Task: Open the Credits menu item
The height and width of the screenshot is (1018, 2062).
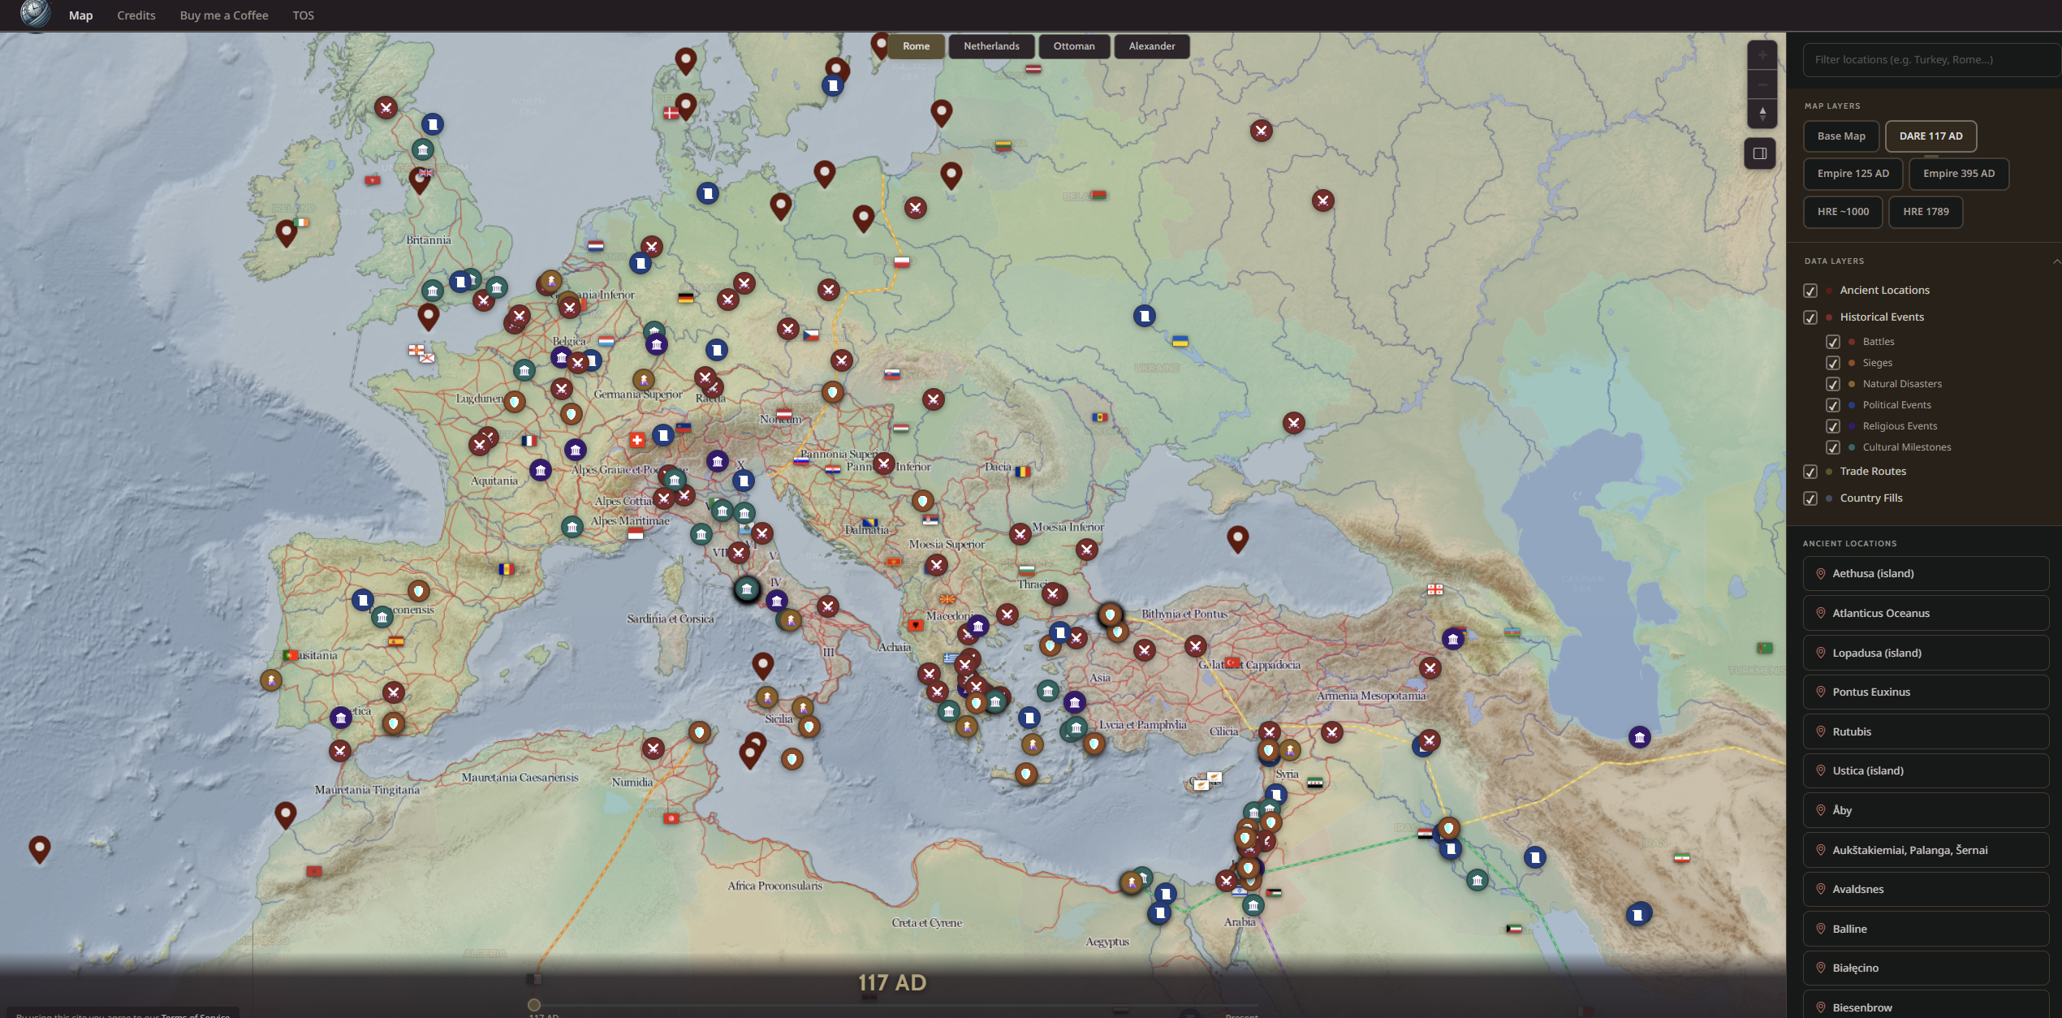Action: [135, 15]
